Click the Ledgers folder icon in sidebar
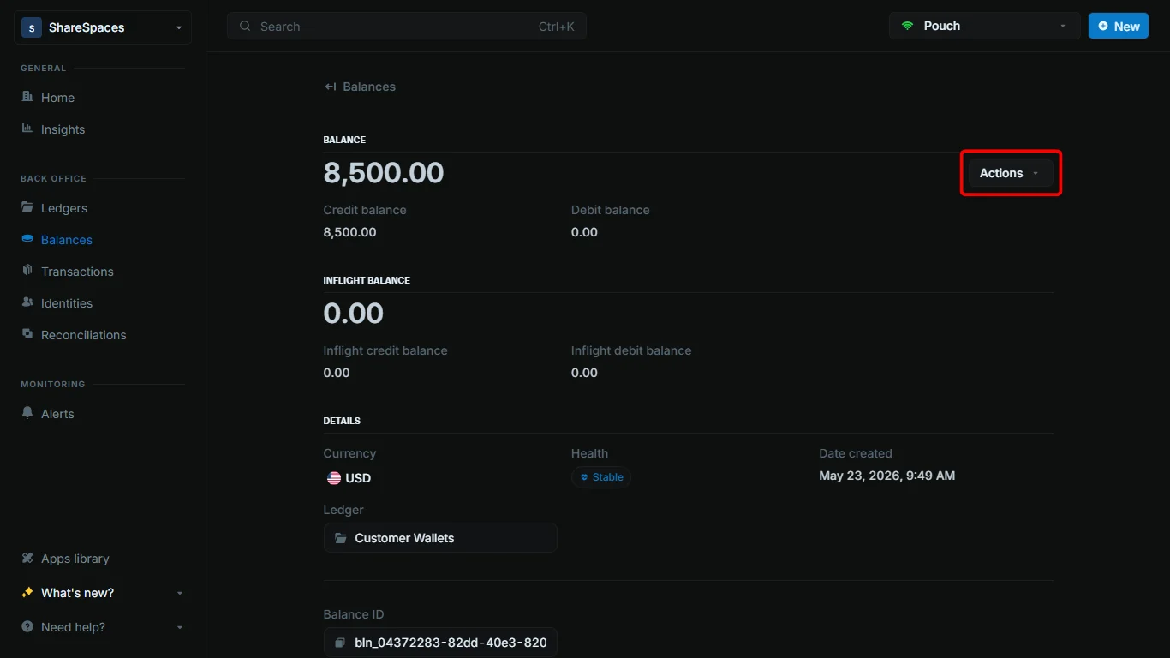This screenshot has height=658, width=1170. [27, 207]
